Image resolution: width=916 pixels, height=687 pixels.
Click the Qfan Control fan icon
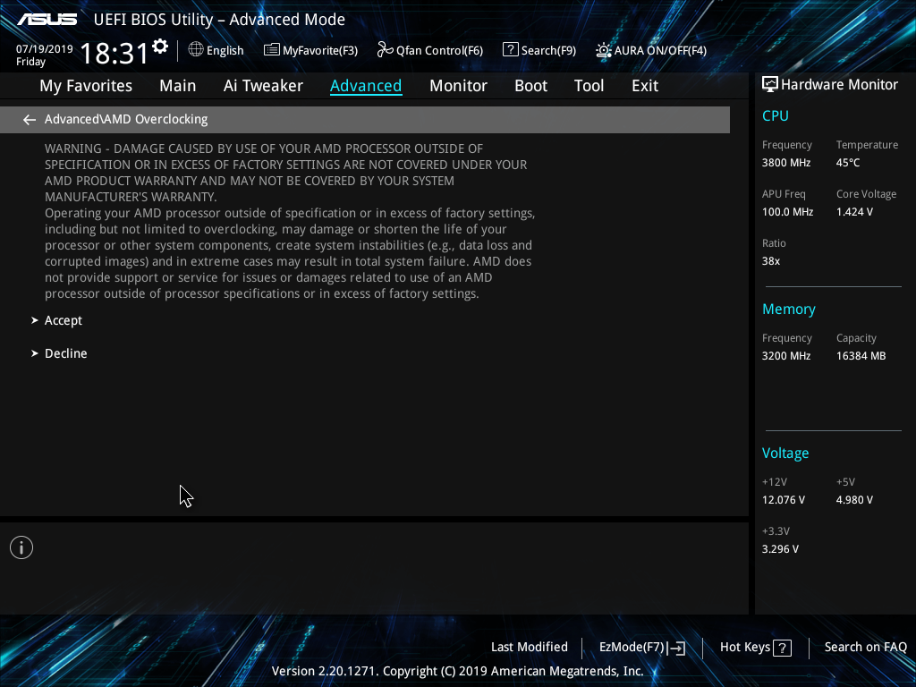385,50
